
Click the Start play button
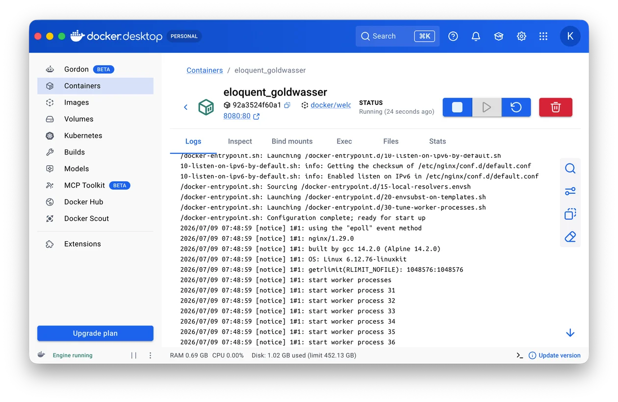pos(487,107)
